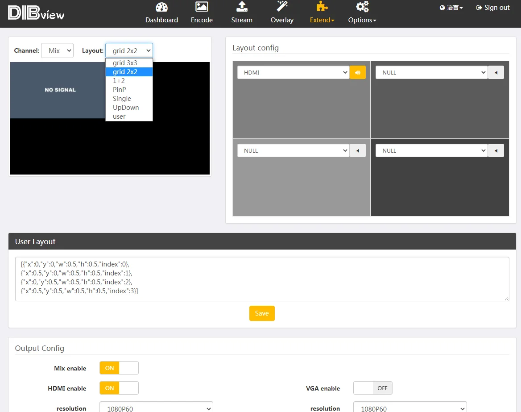
Task: Toggle audio speaker for HDMI cell
Action: click(358, 72)
